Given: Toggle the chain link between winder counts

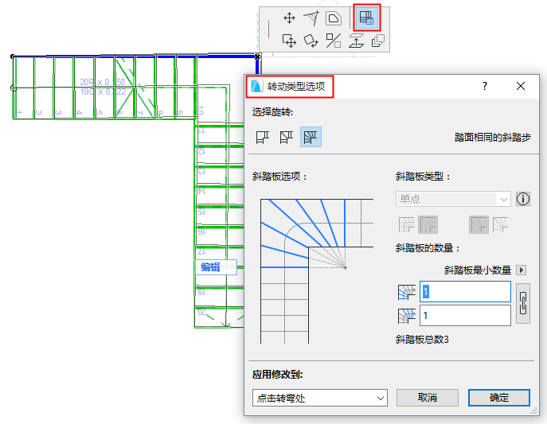Looking at the screenshot, I should tap(523, 303).
